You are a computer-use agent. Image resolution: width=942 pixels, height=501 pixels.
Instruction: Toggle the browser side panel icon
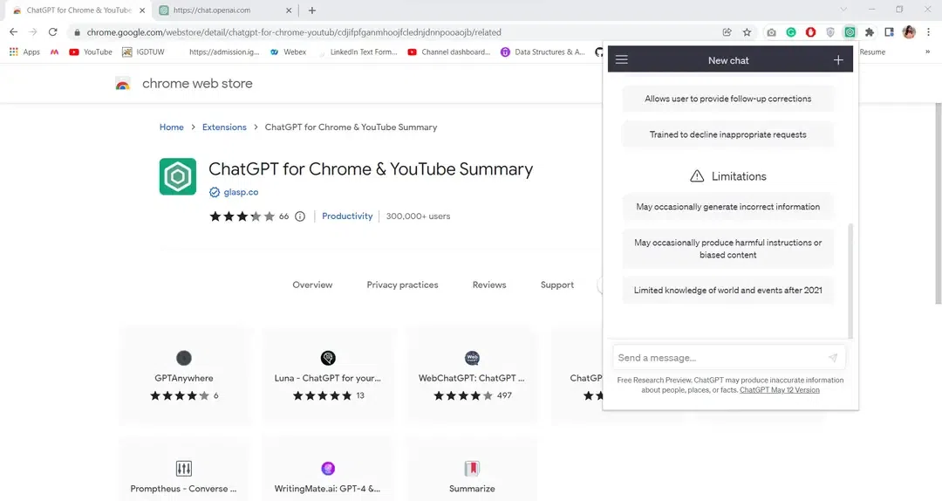(x=889, y=32)
